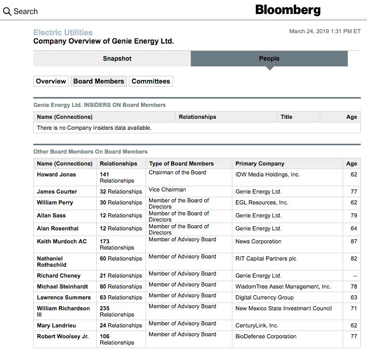Click Keith Murdoch's age value 87

[353, 241]
